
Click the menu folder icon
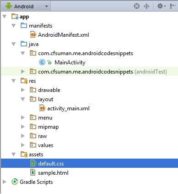coord(33,117)
